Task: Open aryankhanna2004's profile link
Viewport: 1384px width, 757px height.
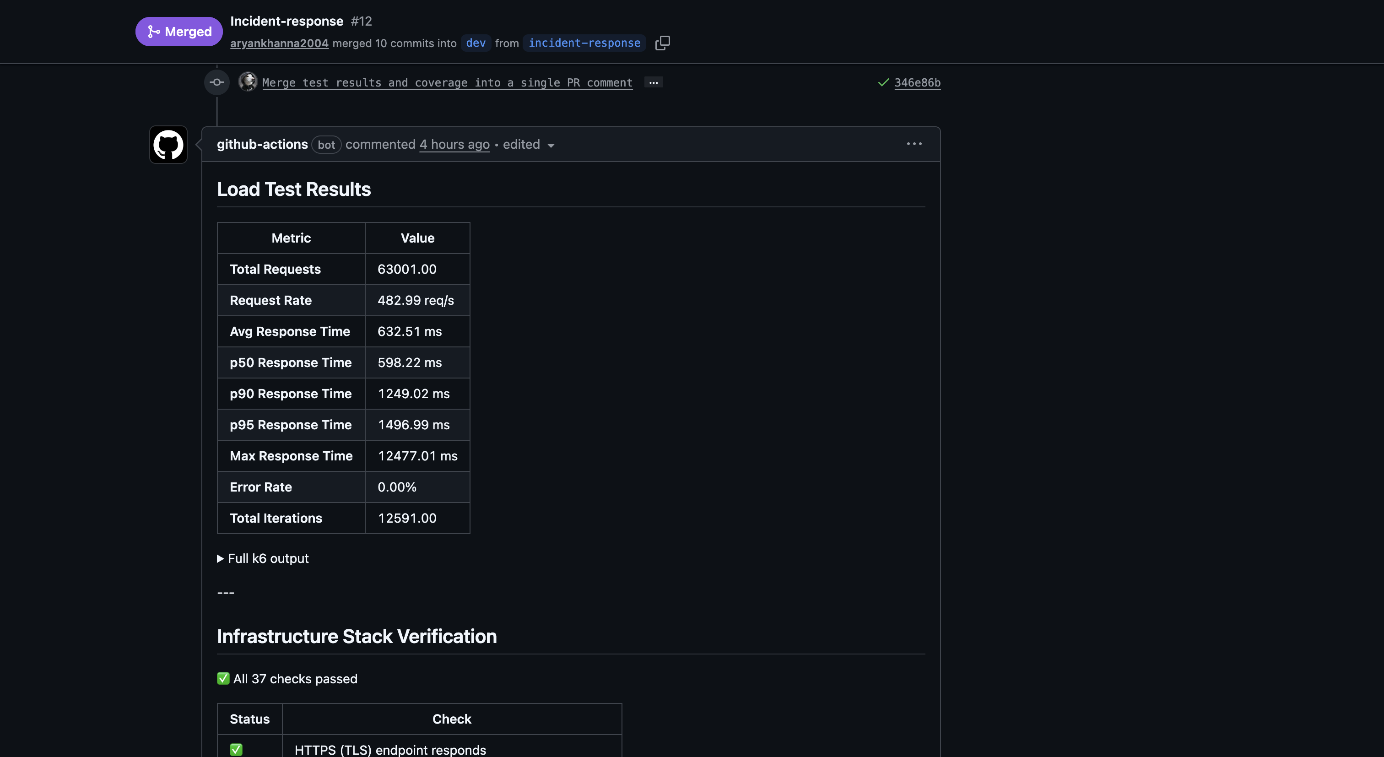Action: [x=279, y=43]
